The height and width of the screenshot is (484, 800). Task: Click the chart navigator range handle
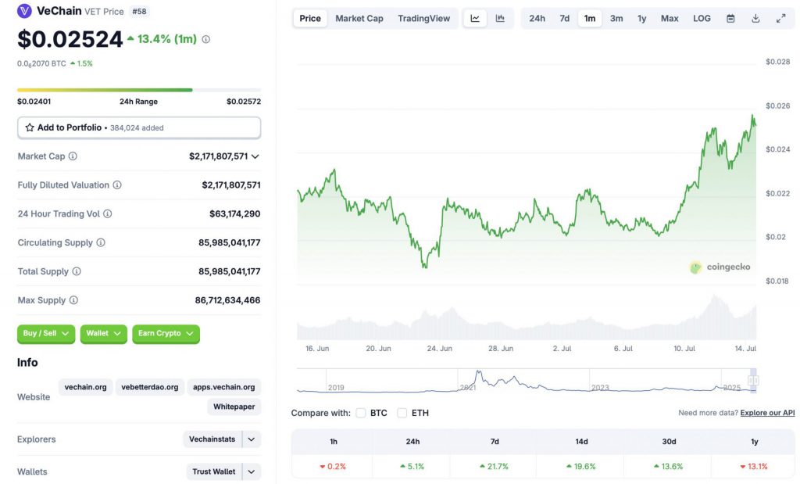coord(753,380)
